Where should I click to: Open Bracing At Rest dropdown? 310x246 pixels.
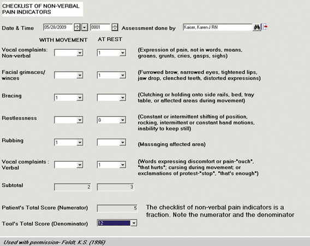point(111,98)
